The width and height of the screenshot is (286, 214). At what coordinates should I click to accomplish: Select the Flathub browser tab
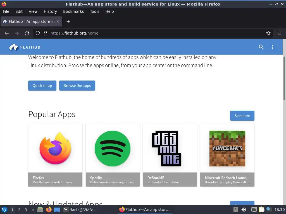tap(31, 21)
